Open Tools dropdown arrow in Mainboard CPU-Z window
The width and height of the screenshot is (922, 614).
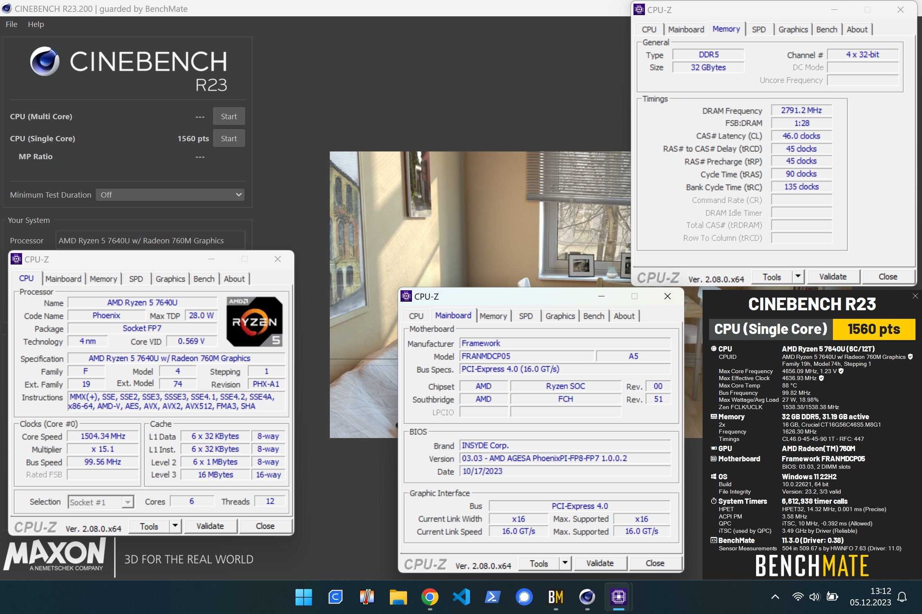click(x=565, y=563)
